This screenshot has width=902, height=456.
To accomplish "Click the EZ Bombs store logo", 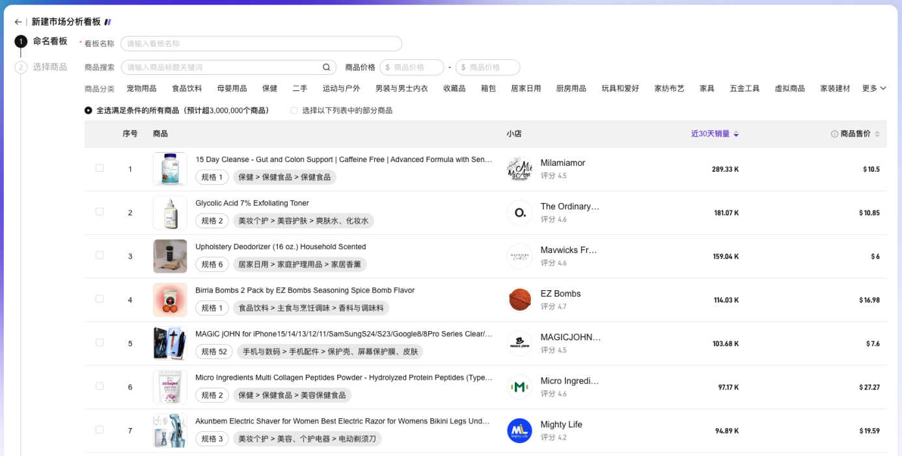I will [519, 300].
